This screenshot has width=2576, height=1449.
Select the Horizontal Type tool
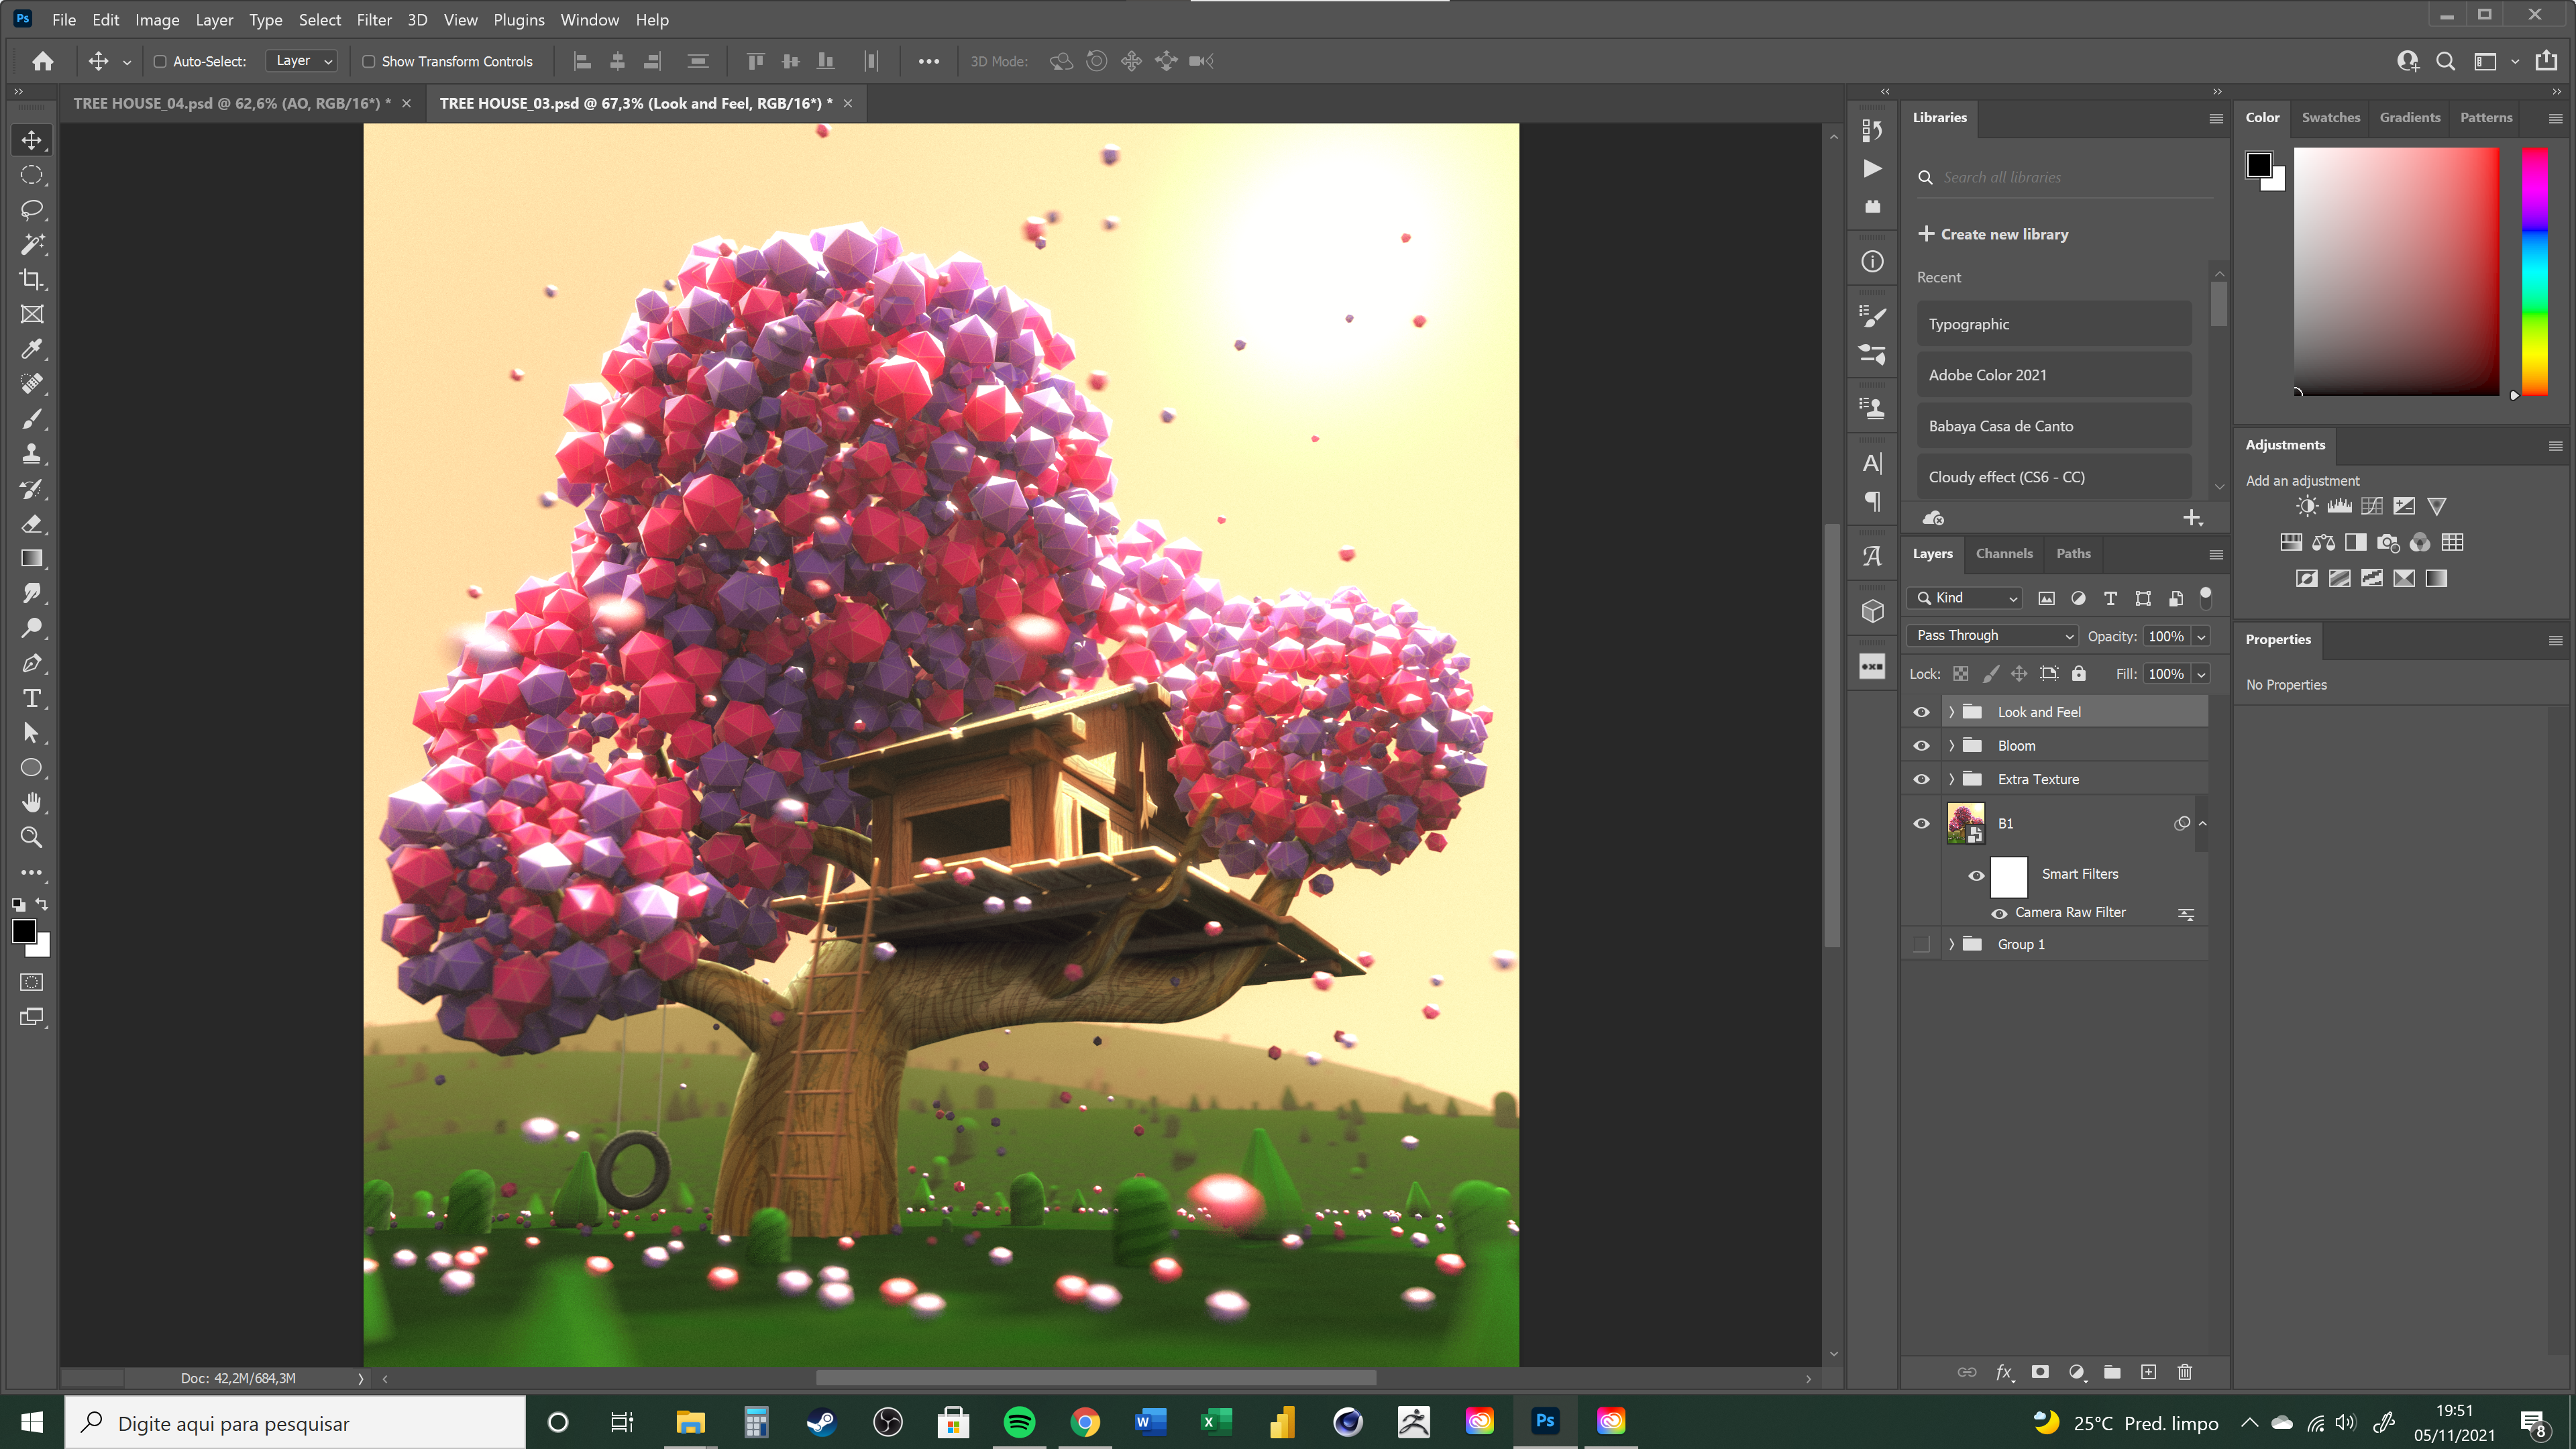[x=32, y=698]
